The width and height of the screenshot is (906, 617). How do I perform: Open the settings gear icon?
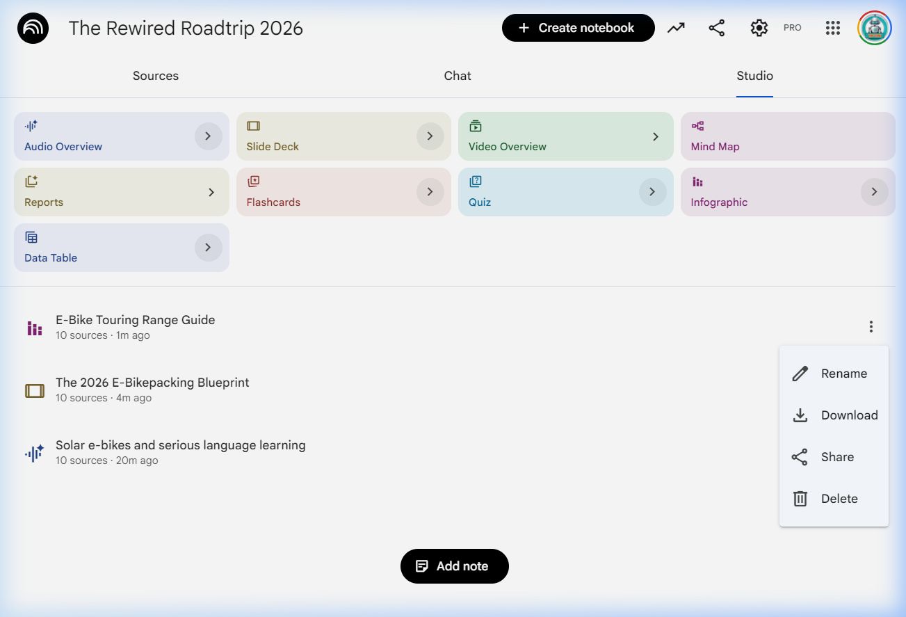point(759,28)
